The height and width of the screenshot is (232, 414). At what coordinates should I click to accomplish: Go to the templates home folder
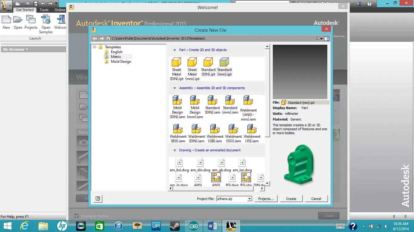[x=108, y=38]
